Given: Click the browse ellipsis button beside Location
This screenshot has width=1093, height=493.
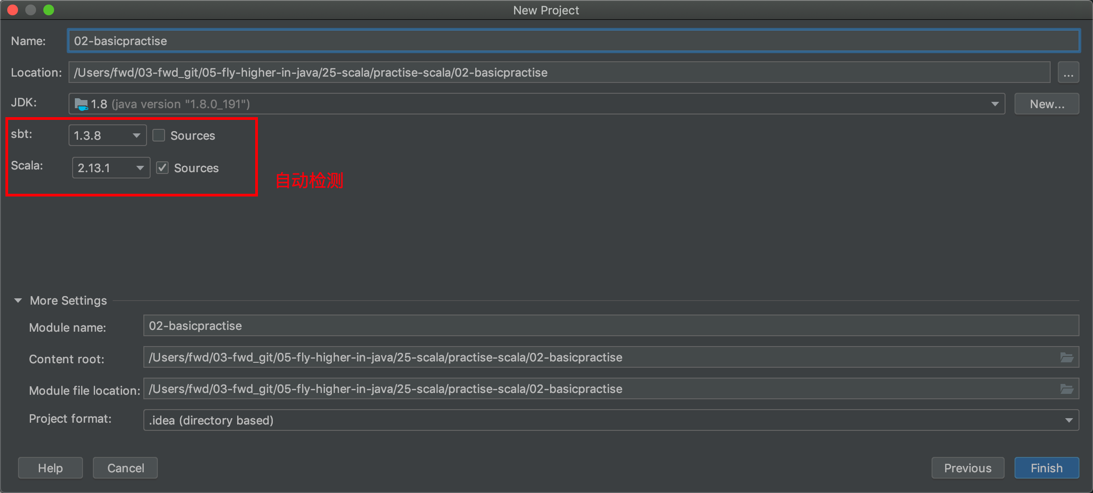Looking at the screenshot, I should (1068, 73).
